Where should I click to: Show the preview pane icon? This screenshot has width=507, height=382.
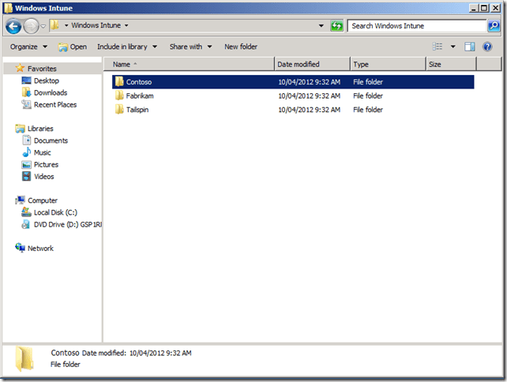click(x=470, y=47)
